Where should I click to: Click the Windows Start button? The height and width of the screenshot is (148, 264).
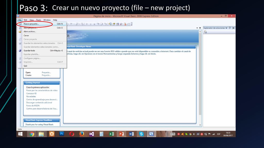pyautogui.click(x=20, y=134)
